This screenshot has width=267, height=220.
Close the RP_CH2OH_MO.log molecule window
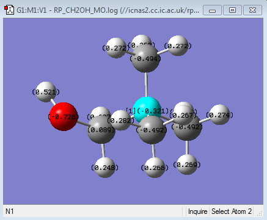252,10
